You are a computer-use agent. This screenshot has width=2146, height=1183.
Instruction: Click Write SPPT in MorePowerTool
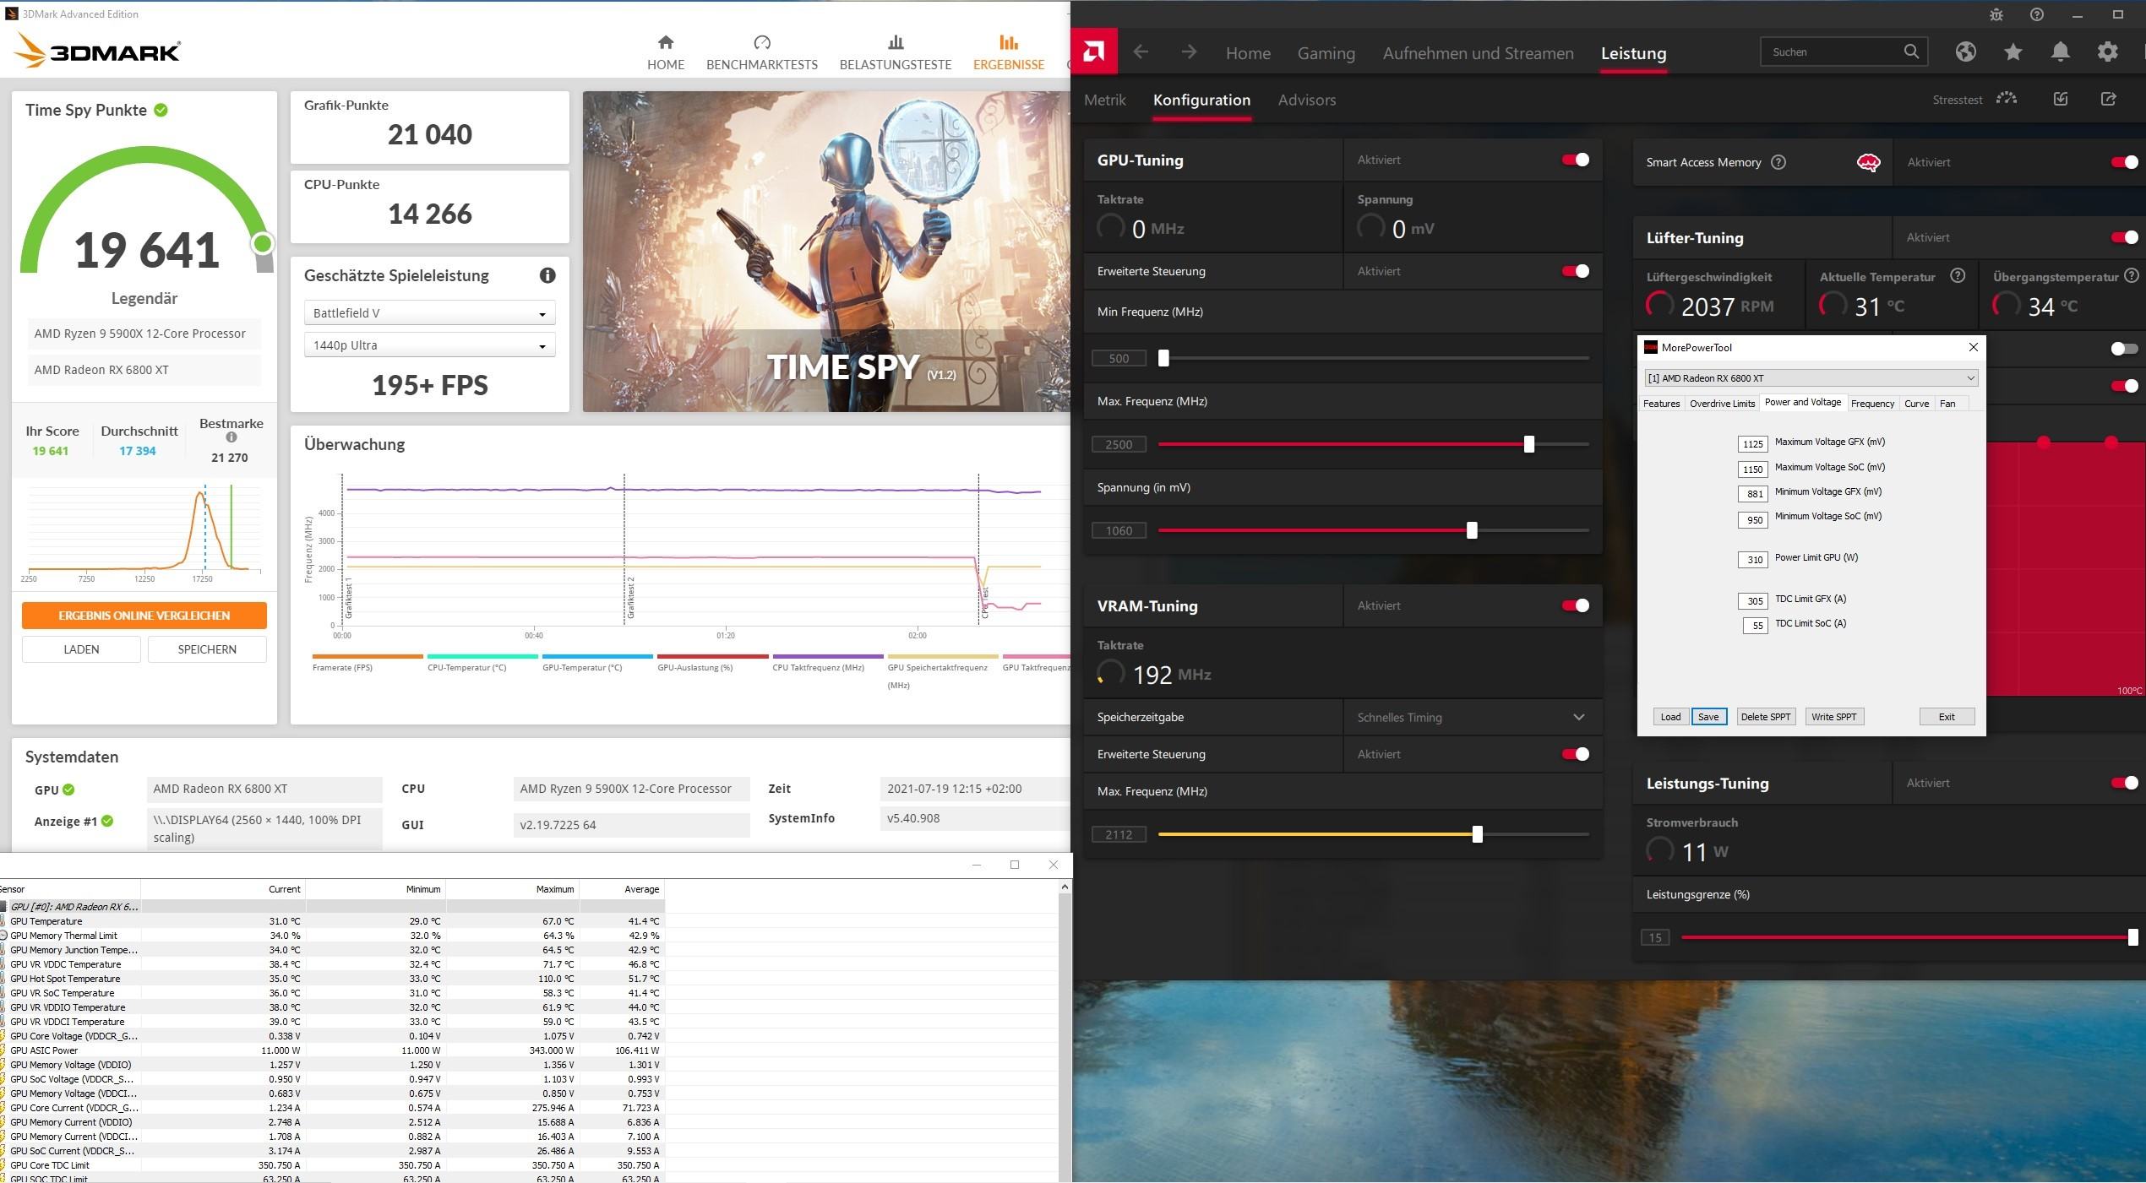(1833, 717)
